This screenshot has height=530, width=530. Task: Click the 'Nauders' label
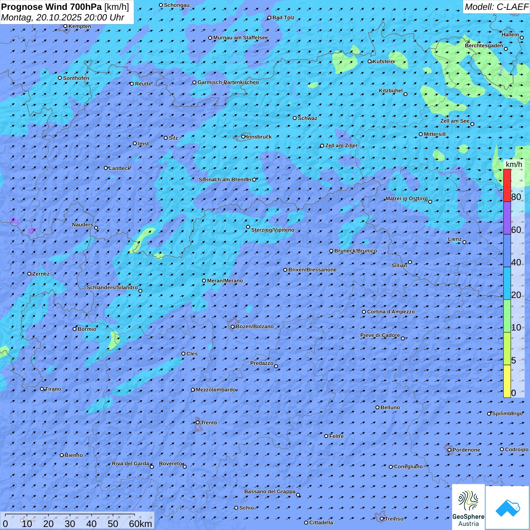pyautogui.click(x=83, y=224)
